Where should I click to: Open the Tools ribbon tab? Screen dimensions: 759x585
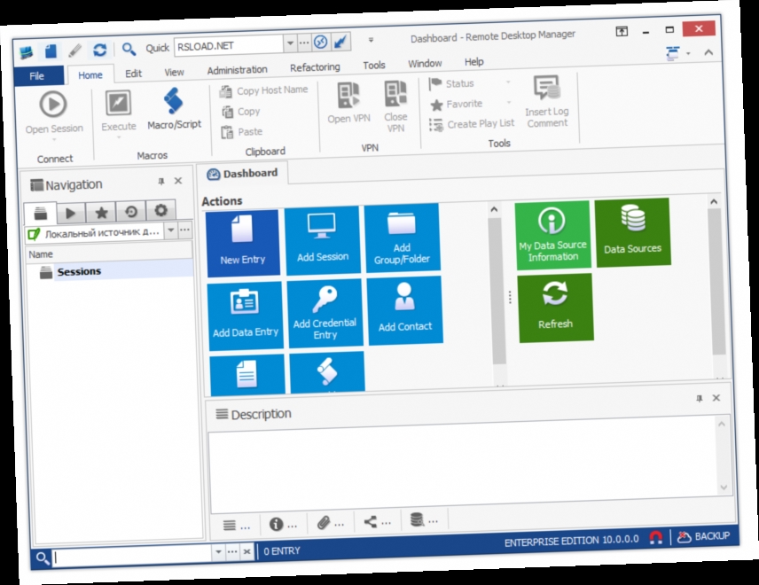click(x=374, y=66)
